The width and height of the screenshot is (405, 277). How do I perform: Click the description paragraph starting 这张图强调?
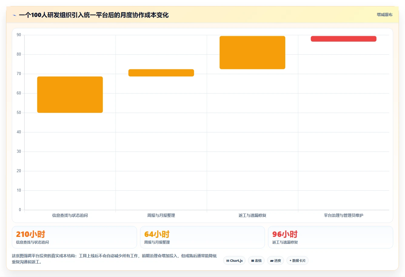(114, 259)
